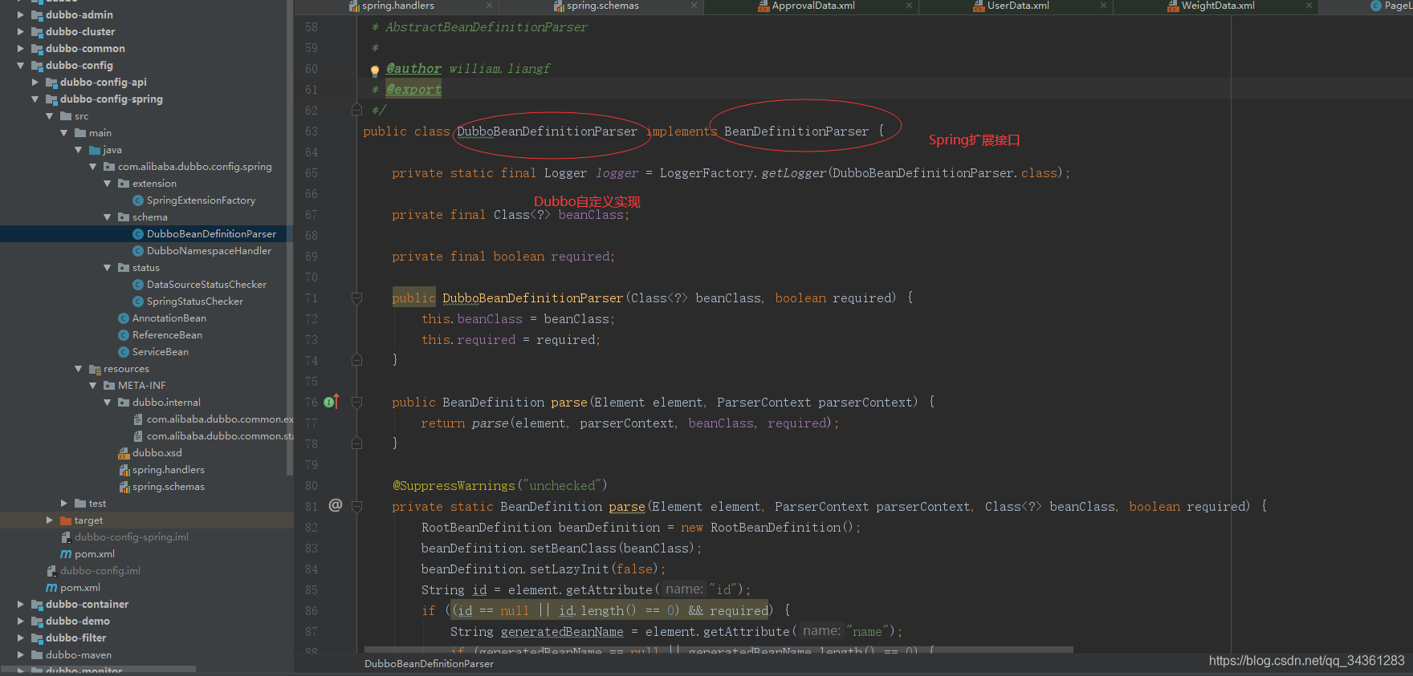The height and width of the screenshot is (676, 1413).
Task: Click the Maven icon of dubbo-config pom.xml
Action: coord(51,588)
